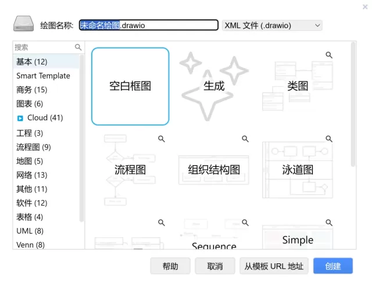Select the UML (8) category
The height and width of the screenshot is (282, 372).
point(46,231)
